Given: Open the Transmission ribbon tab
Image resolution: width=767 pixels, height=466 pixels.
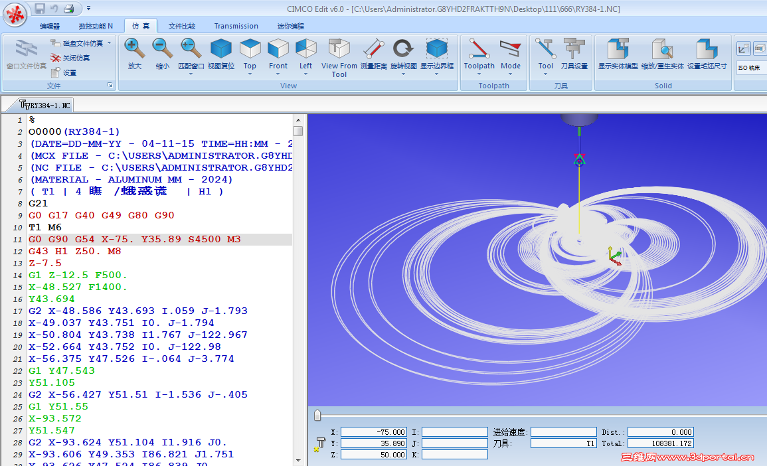Looking at the screenshot, I should coord(236,26).
